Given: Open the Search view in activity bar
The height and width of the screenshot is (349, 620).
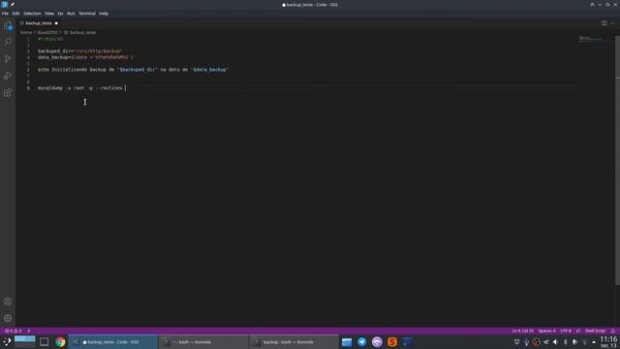Looking at the screenshot, I should (8, 42).
